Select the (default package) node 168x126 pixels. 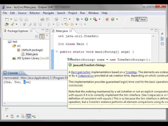[30, 50]
